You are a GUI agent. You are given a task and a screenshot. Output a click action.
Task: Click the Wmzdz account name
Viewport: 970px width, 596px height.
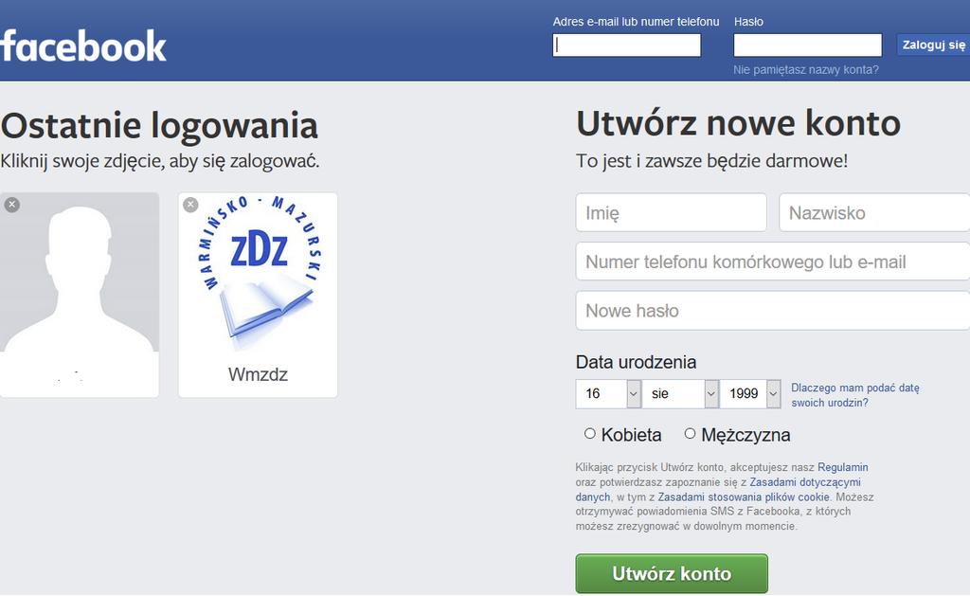point(258,374)
